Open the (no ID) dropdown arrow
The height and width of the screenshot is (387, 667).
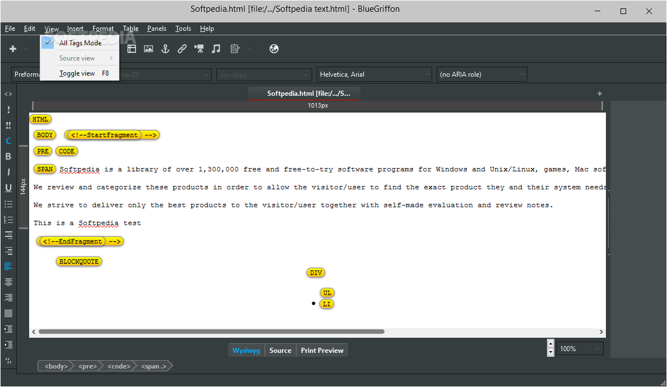point(205,75)
